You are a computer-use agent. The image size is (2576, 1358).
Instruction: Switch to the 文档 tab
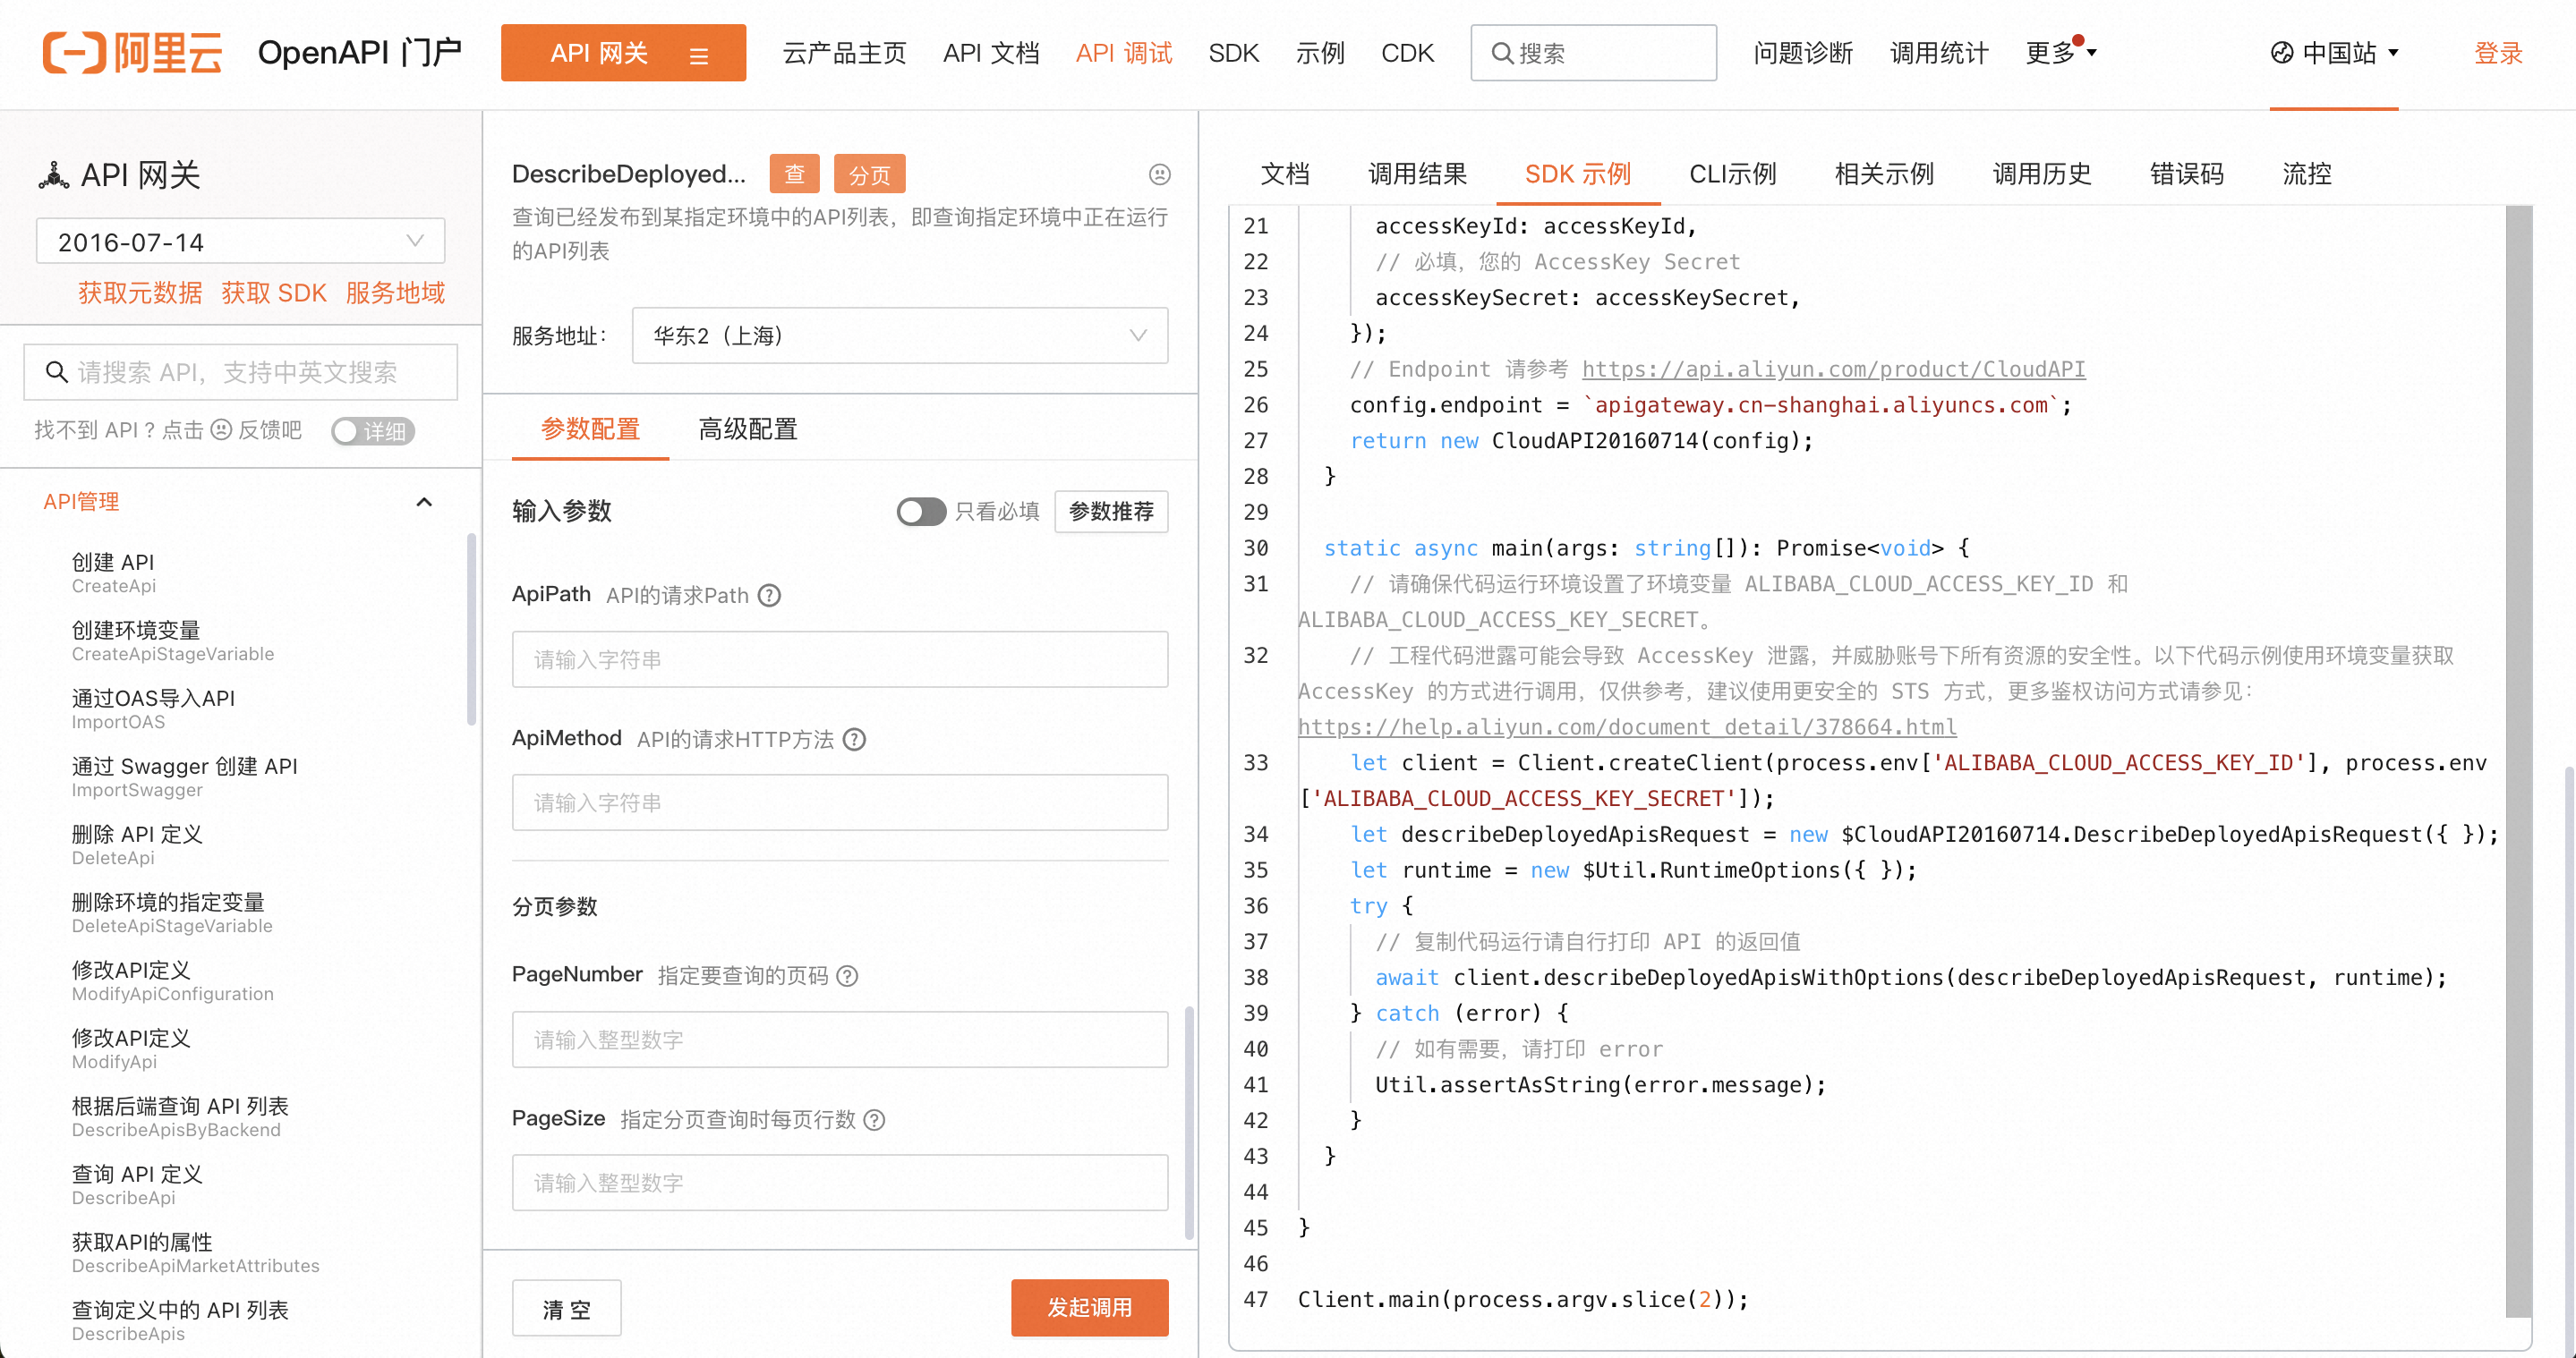[x=1285, y=174]
